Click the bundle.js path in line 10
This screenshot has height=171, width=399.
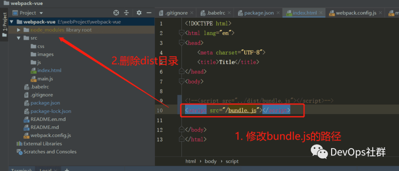point(242,110)
